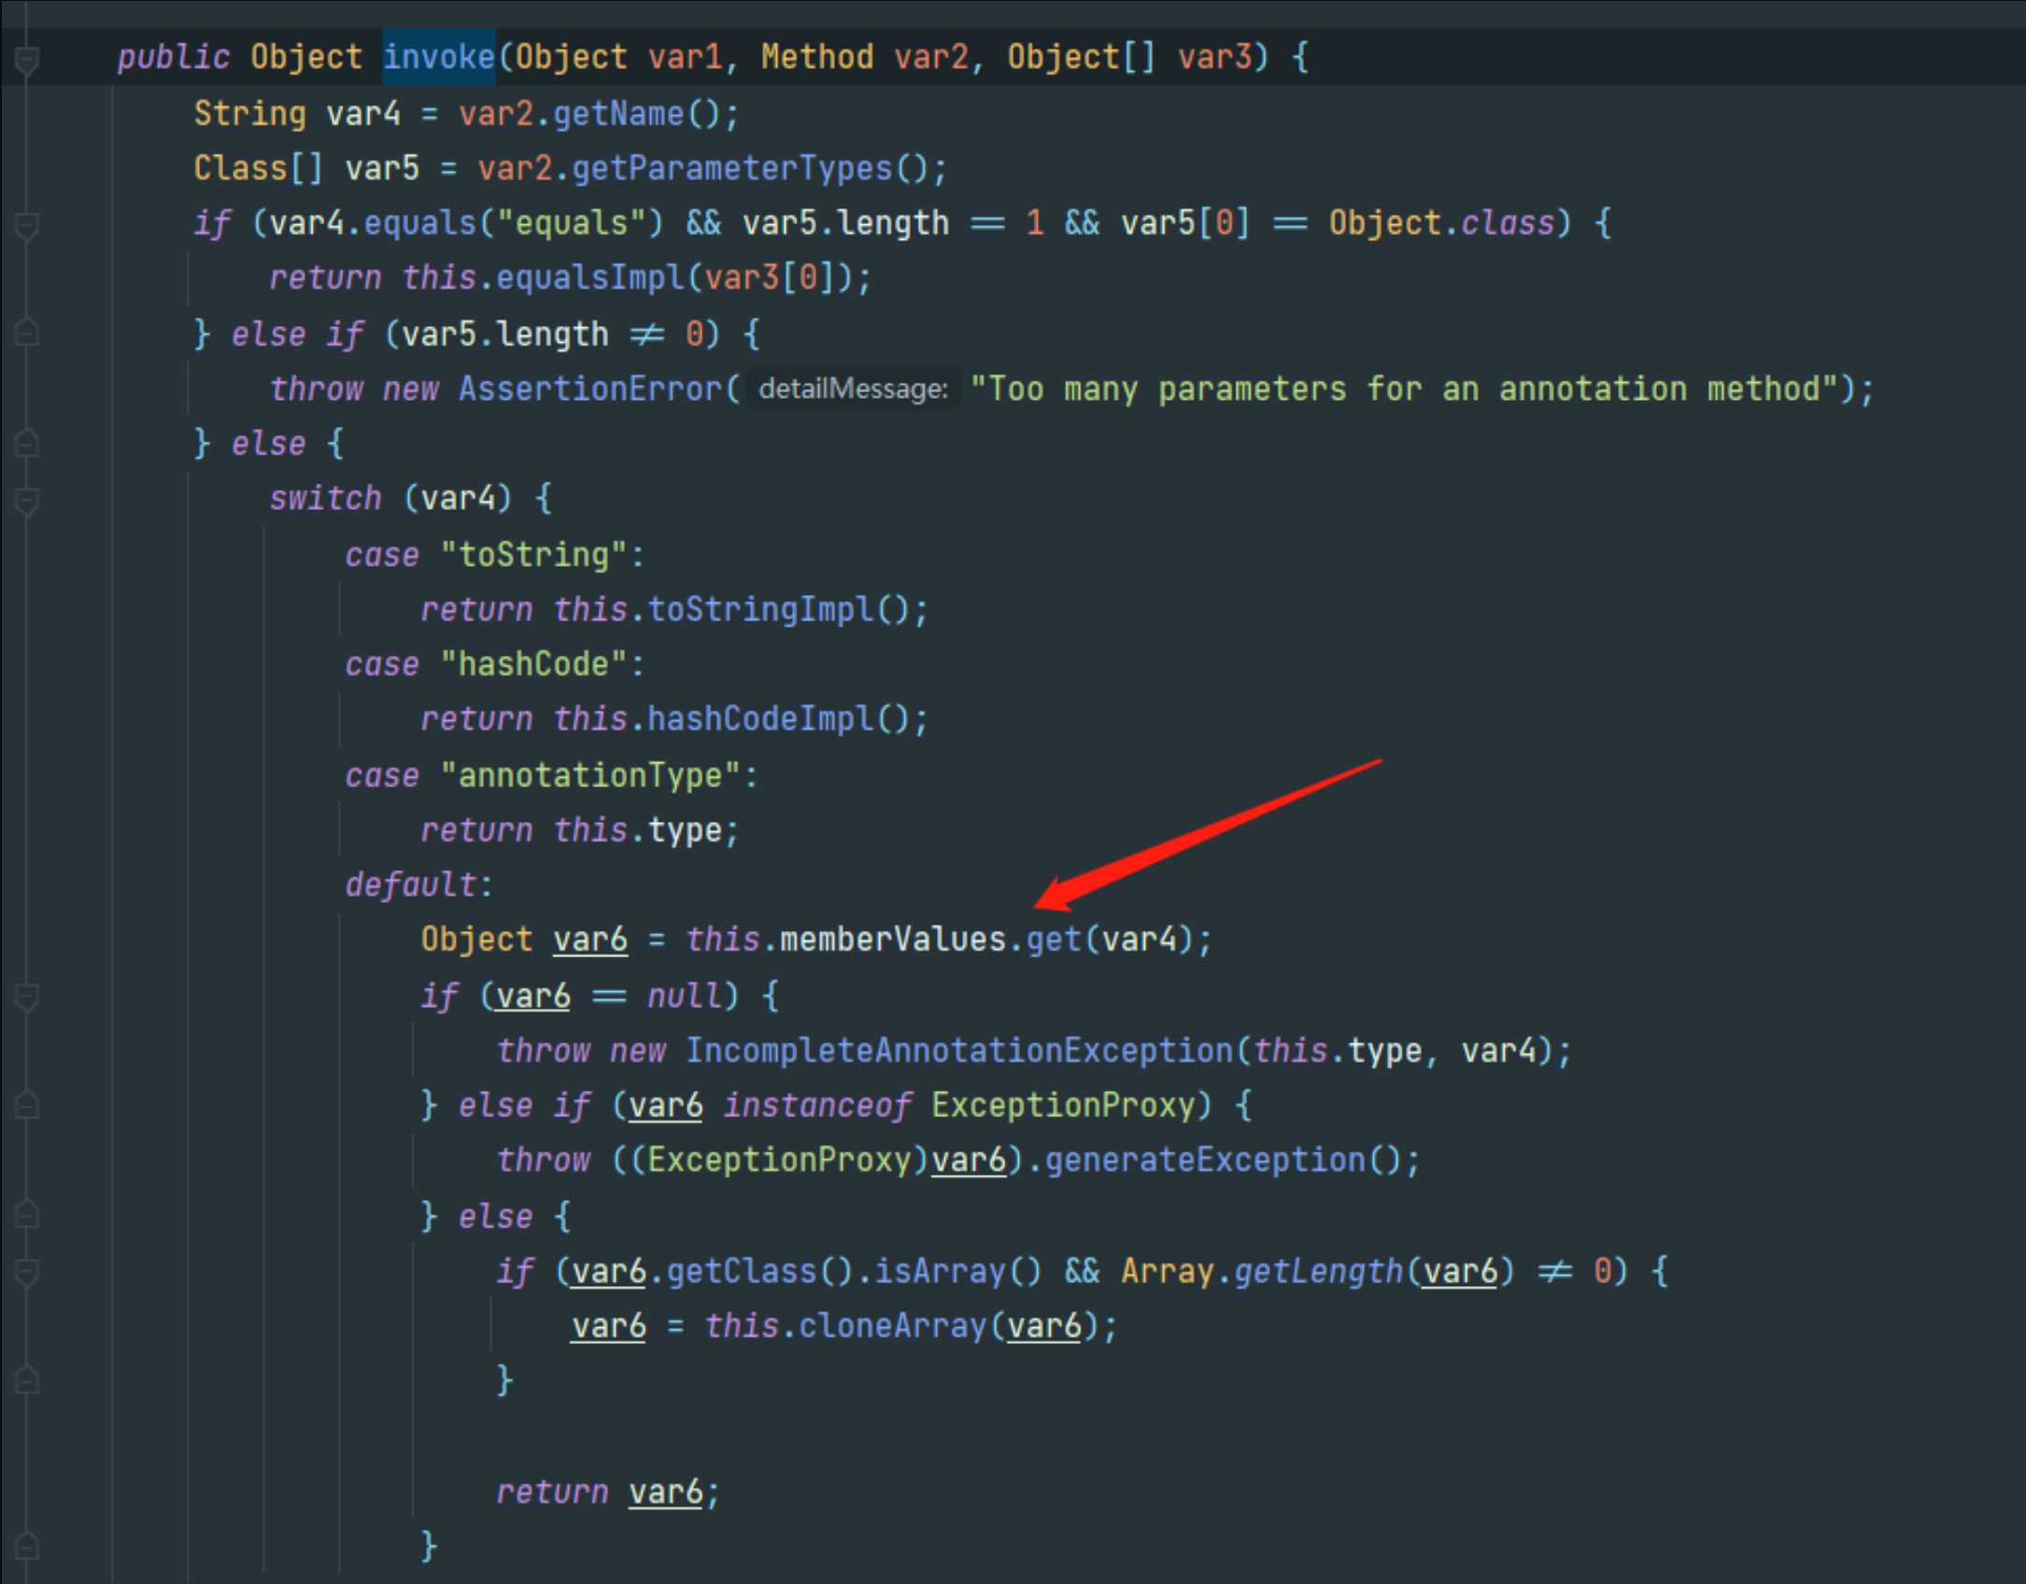
Task: Click the 'var3' parameter in the invoke signature
Action: 1214,57
